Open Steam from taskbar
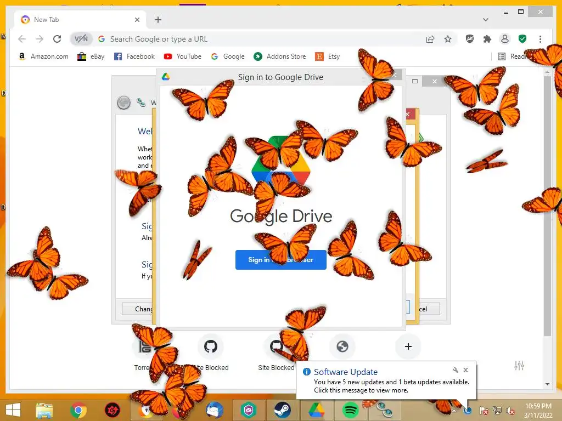Viewport: 562px width, 421px height. tap(282, 410)
